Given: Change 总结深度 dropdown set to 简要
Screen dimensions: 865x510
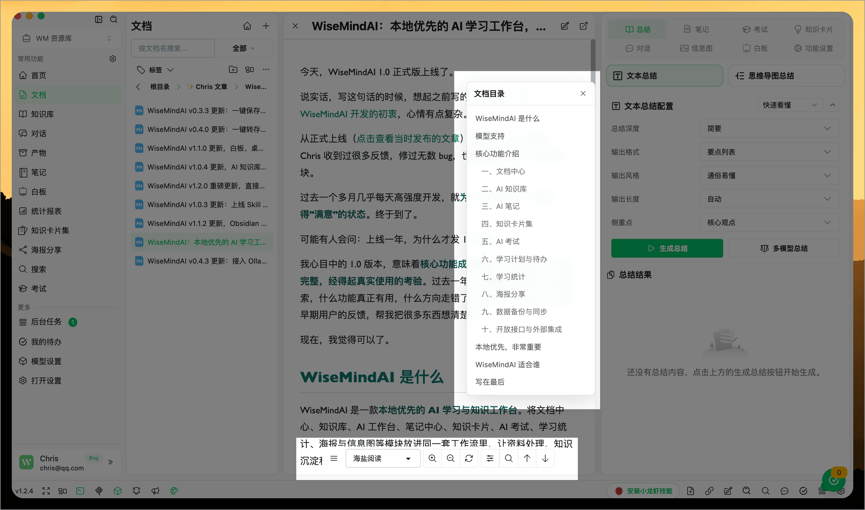Looking at the screenshot, I should pos(769,129).
